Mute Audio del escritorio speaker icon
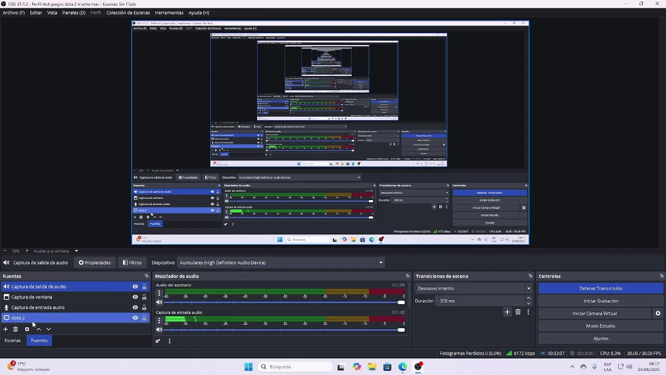This screenshot has width=666, height=375. click(159, 302)
